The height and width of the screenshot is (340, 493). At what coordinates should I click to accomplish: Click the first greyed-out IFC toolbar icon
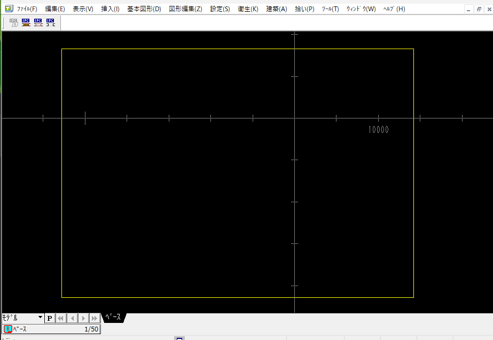[13, 22]
